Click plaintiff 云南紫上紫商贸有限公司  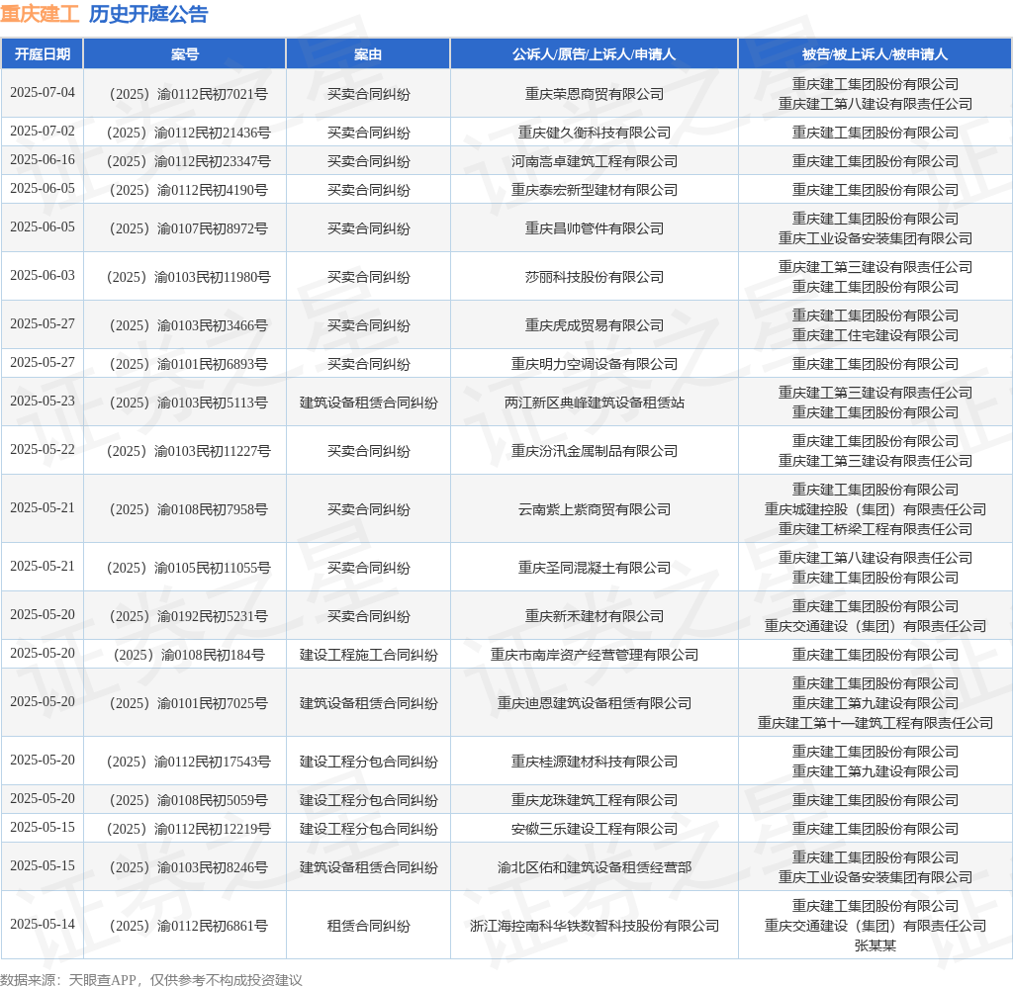pyautogui.click(x=595, y=509)
